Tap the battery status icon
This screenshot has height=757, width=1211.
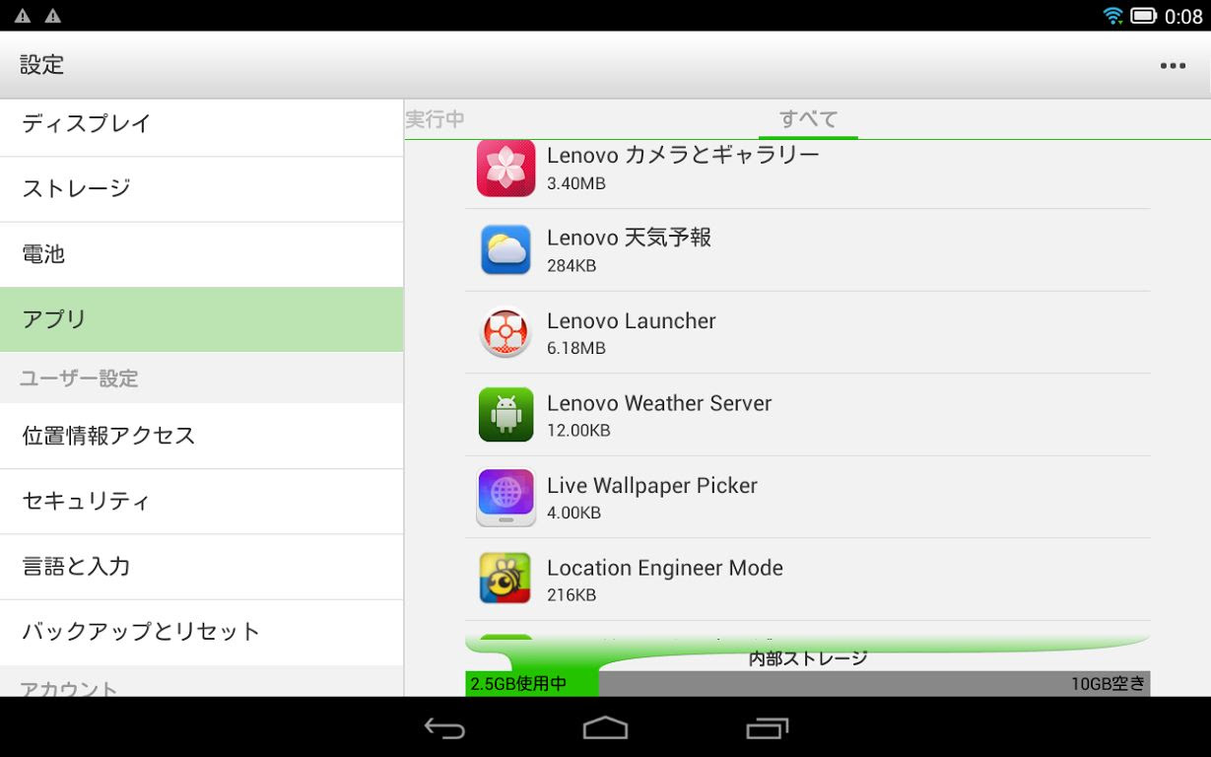pos(1143,16)
